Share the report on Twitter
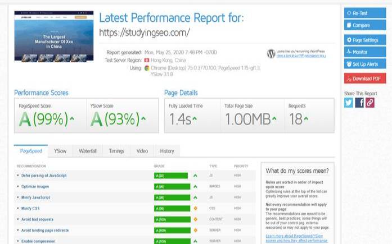The image size is (392, 244). tap(349, 102)
